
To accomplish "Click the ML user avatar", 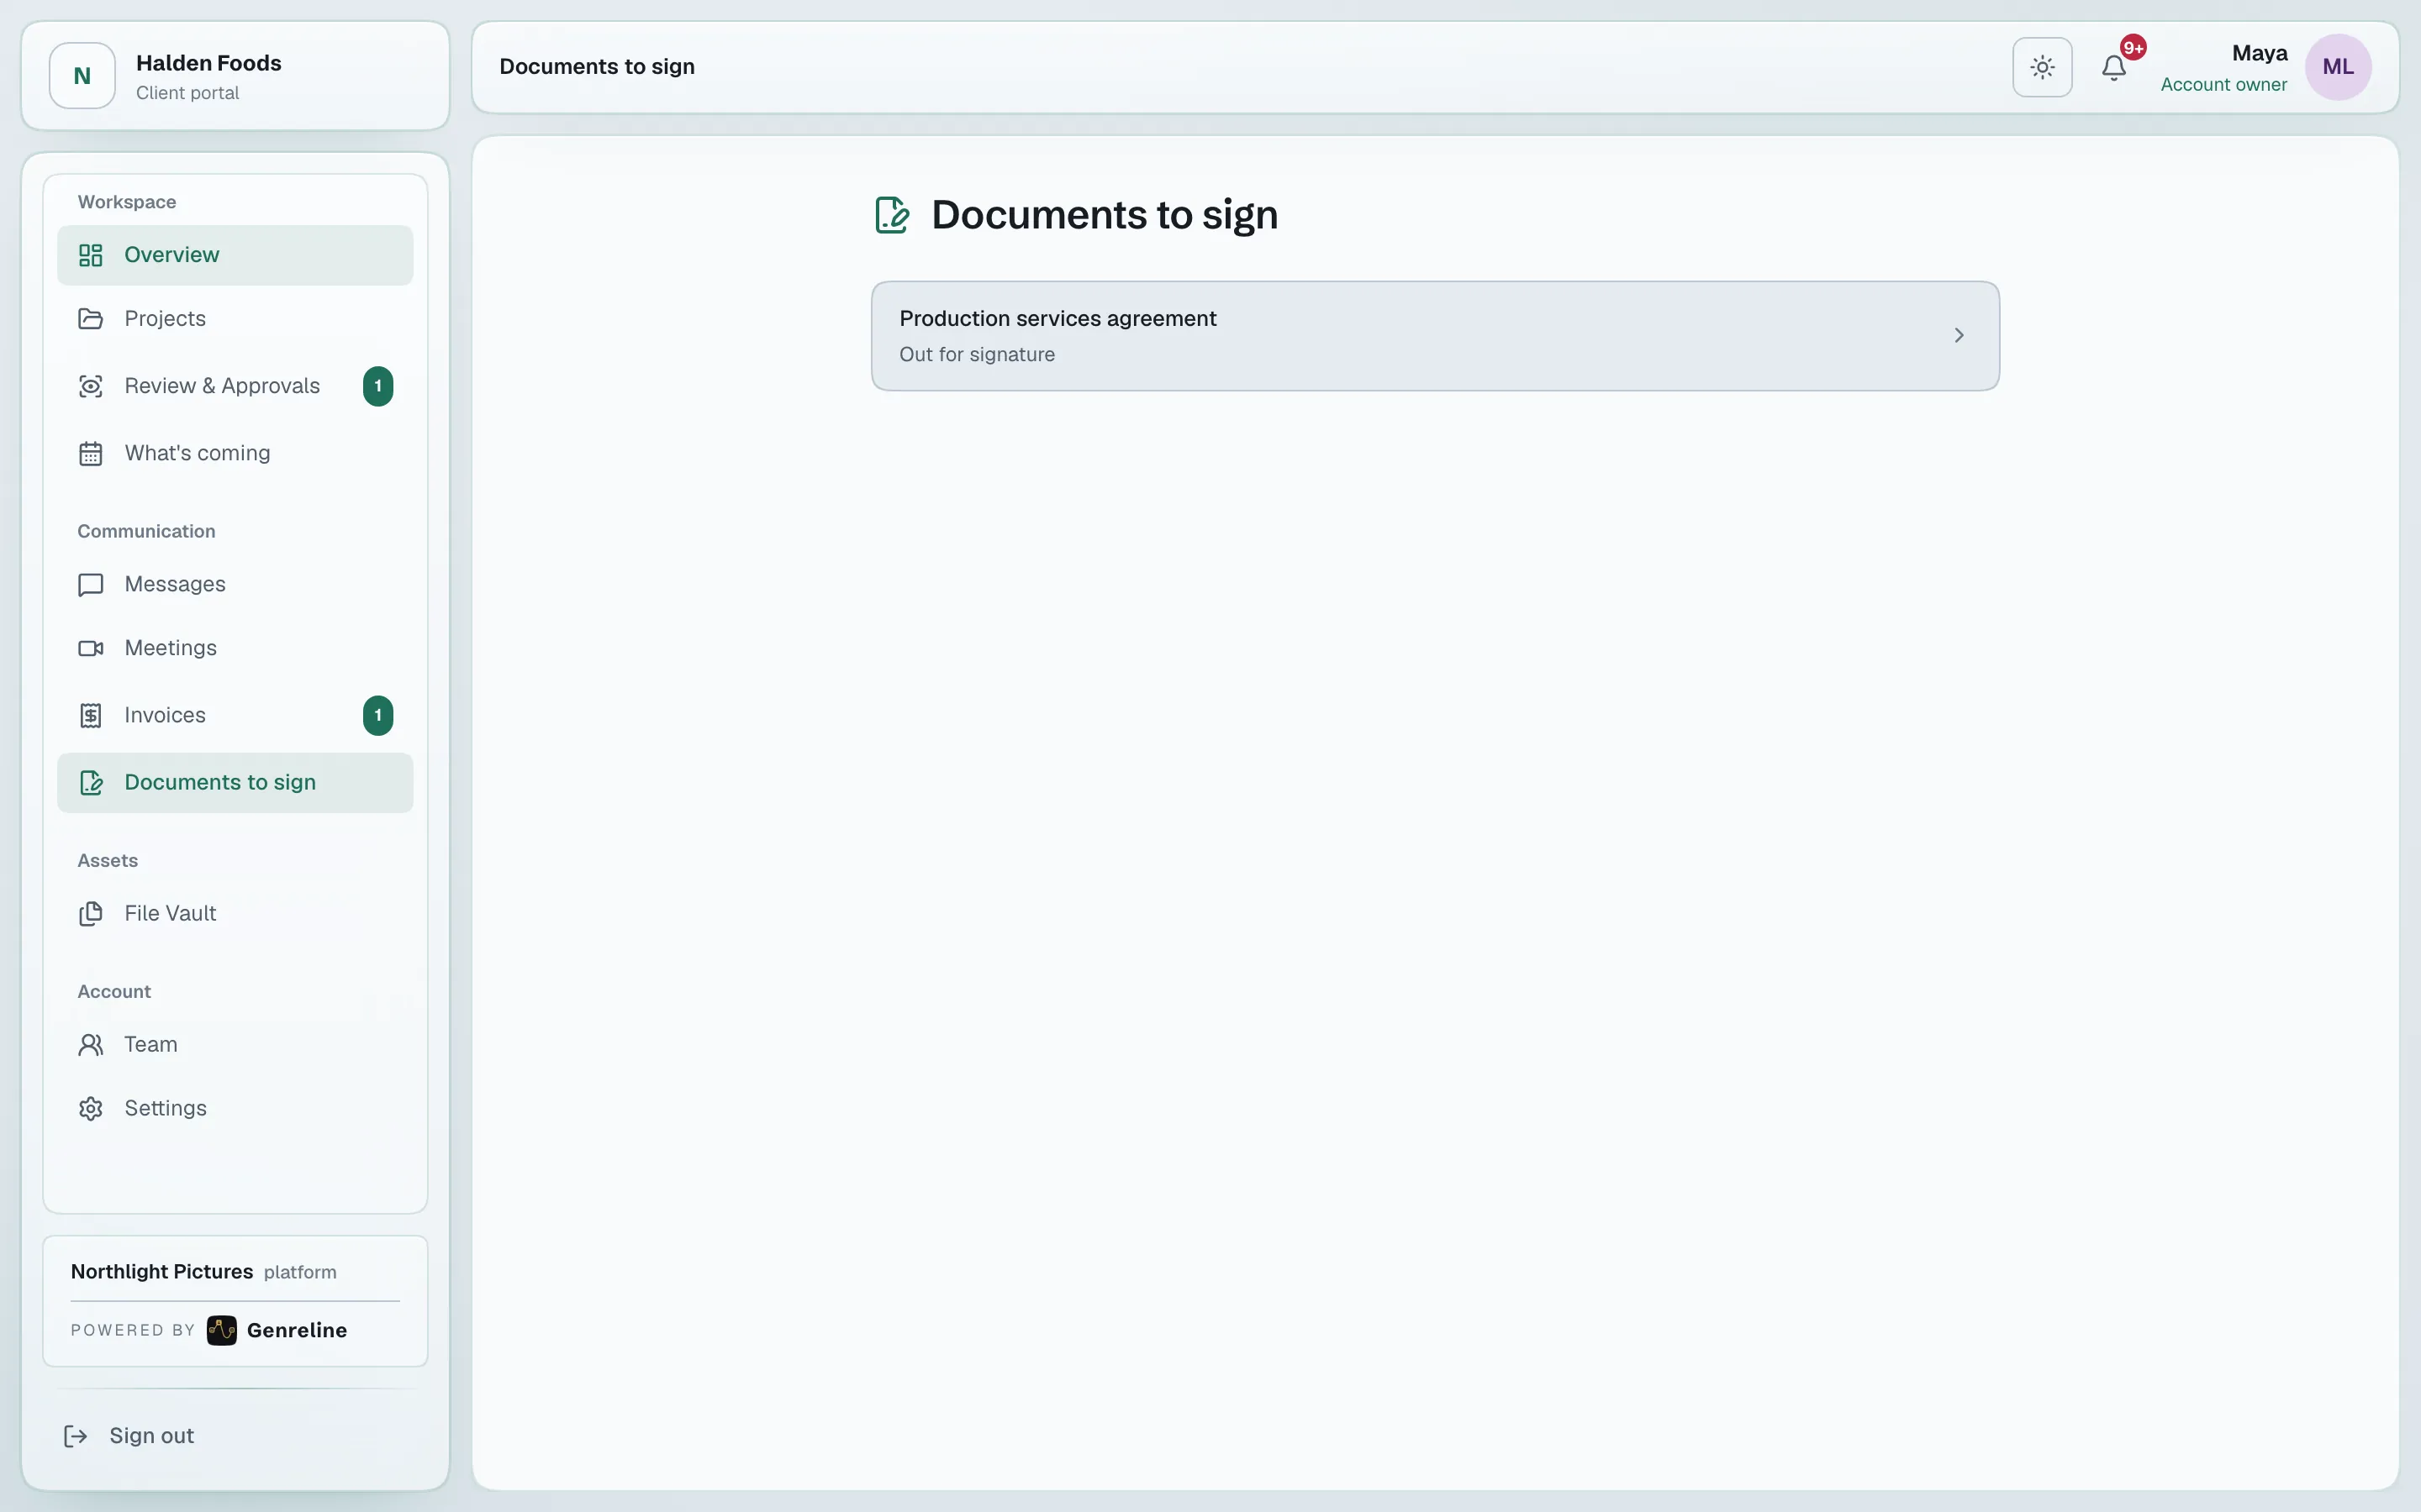I will coord(2337,67).
